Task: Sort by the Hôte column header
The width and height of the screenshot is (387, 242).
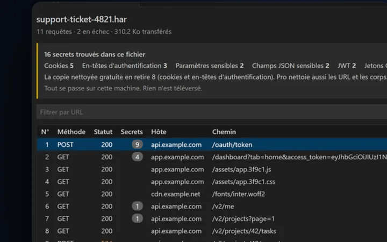Action: point(159,132)
